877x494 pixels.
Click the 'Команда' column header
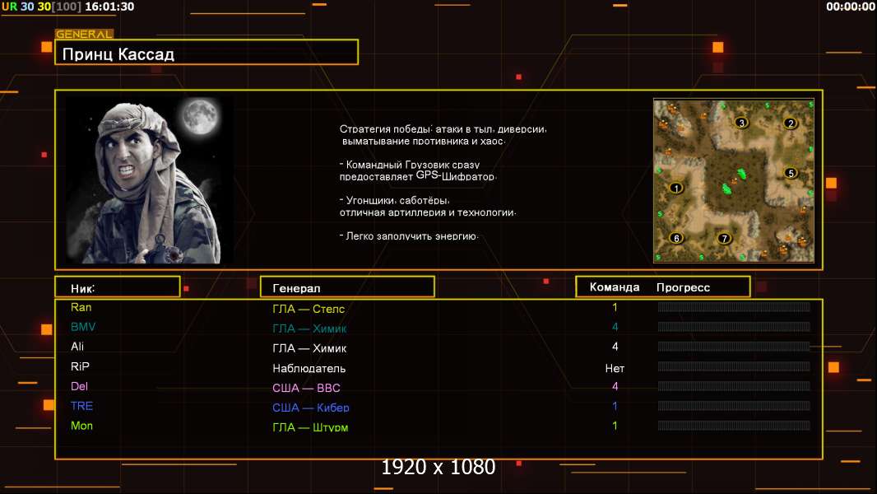pyautogui.click(x=615, y=287)
